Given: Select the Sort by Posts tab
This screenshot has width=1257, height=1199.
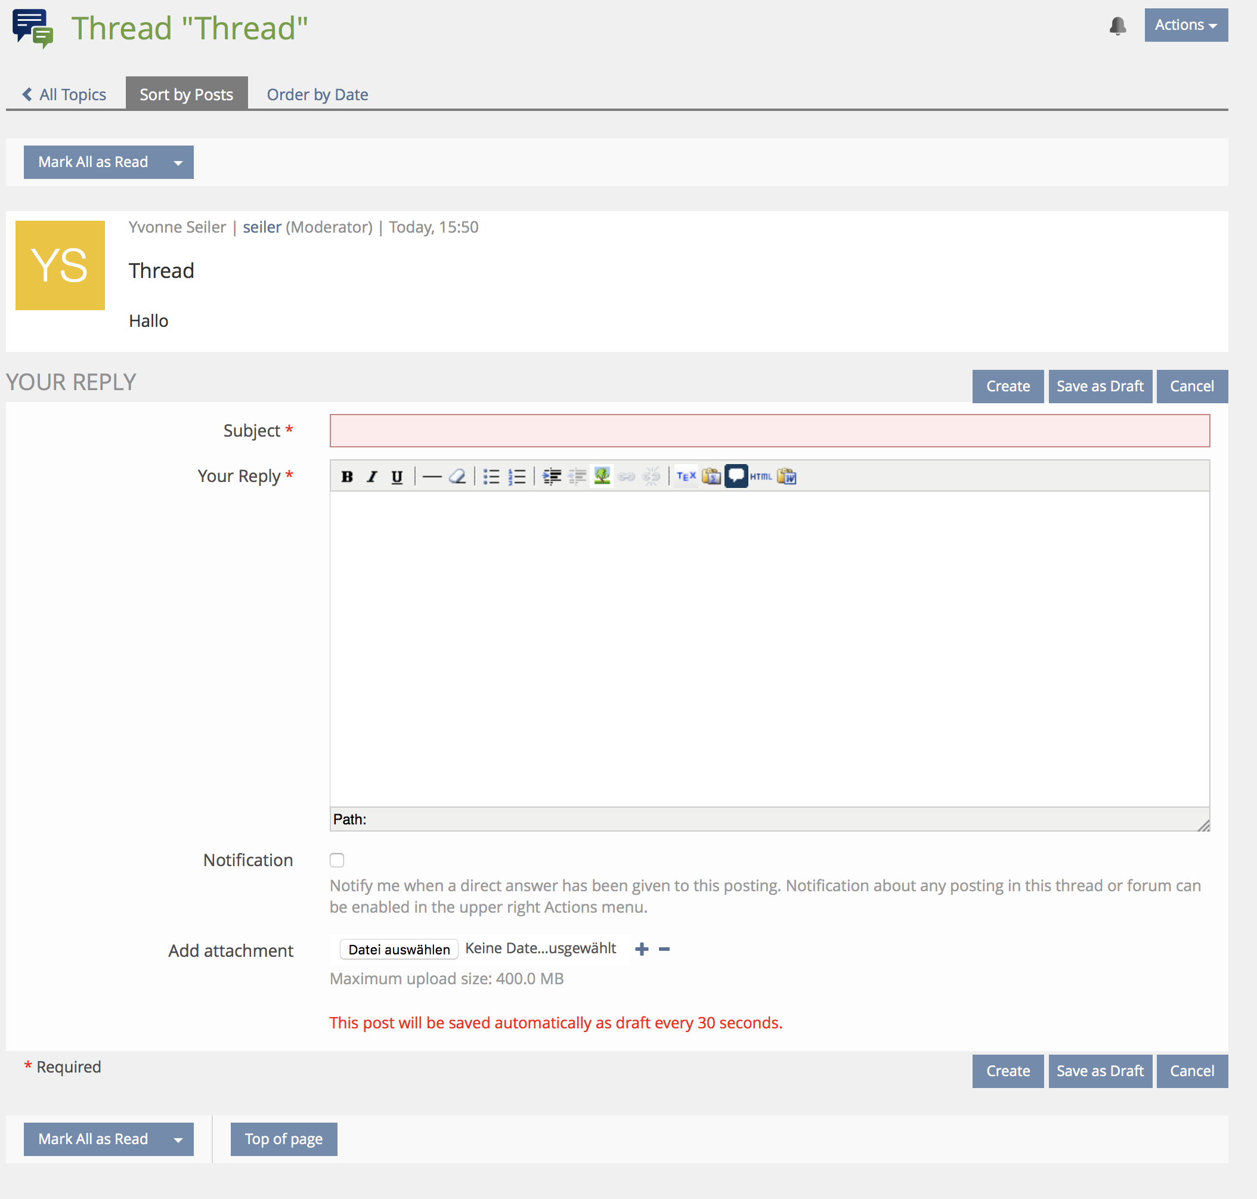Looking at the screenshot, I should [x=186, y=95].
